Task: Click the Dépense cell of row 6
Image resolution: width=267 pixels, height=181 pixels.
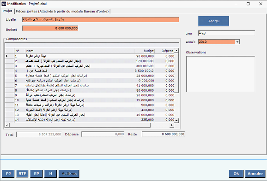Action: click(164, 81)
